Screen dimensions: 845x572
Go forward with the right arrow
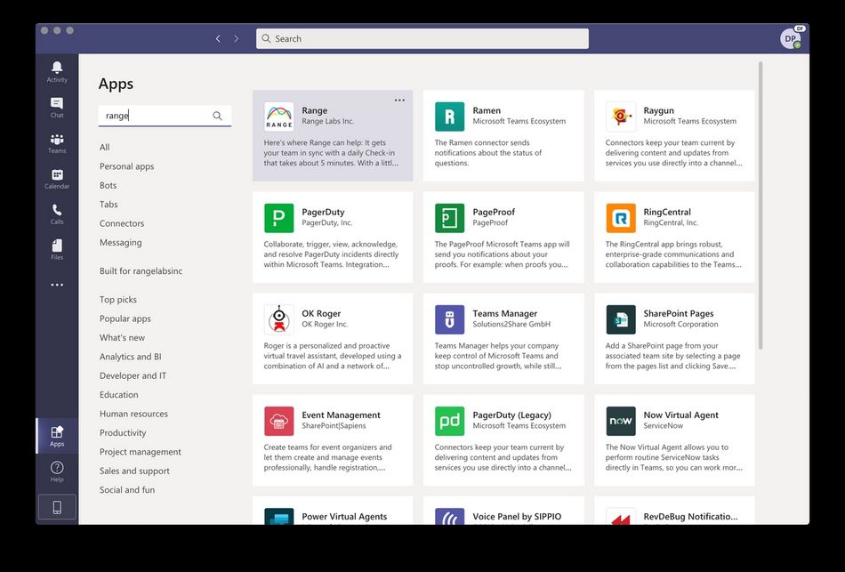236,39
